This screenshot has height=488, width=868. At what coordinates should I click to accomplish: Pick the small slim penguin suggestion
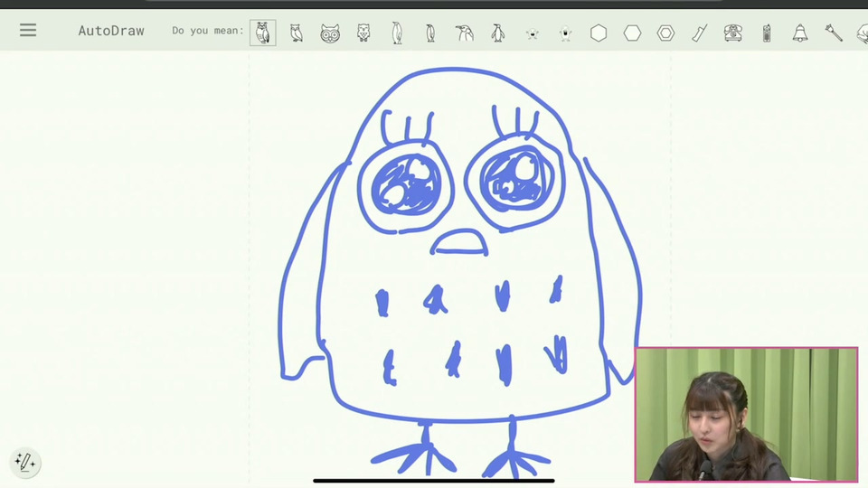click(x=430, y=33)
